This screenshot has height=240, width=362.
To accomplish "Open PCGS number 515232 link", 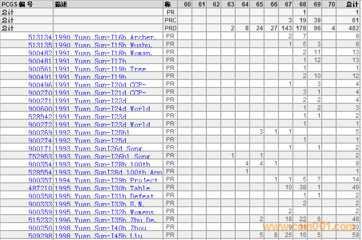I will click(x=40, y=220).
